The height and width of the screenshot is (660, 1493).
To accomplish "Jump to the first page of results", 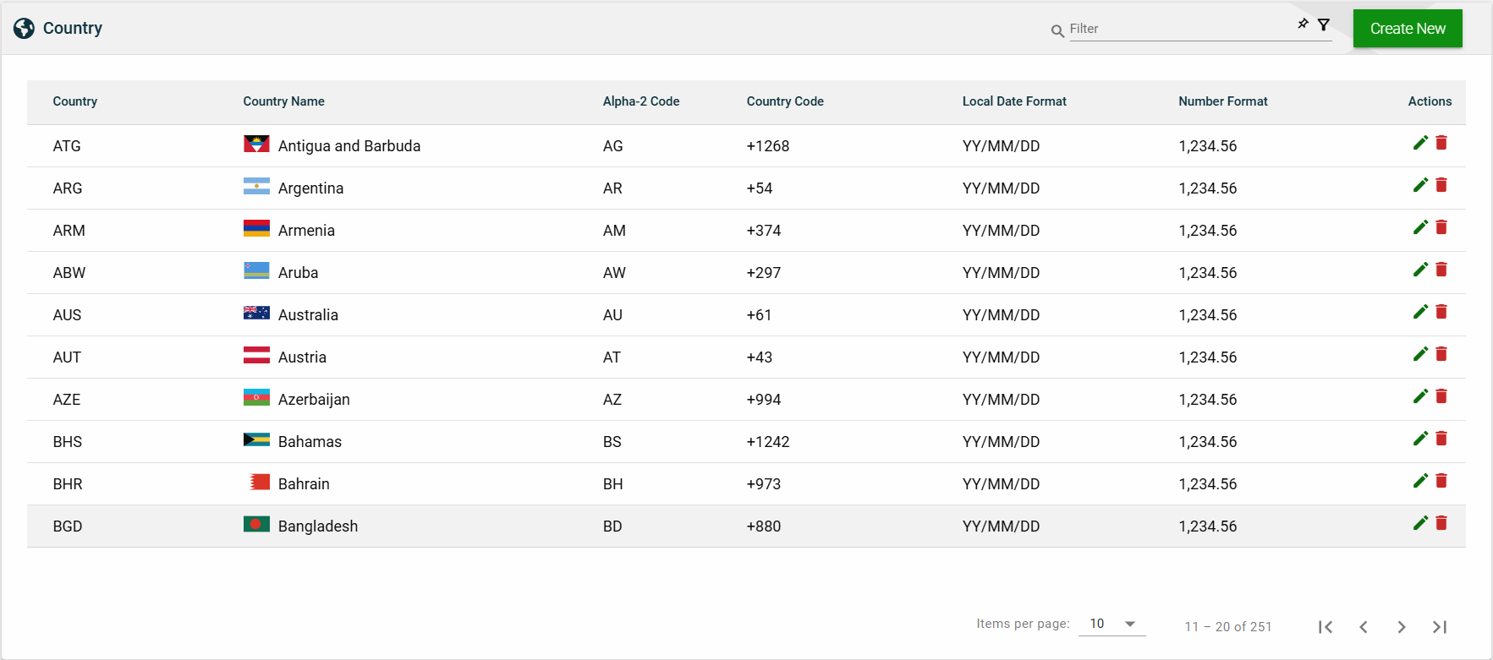I will [1326, 627].
